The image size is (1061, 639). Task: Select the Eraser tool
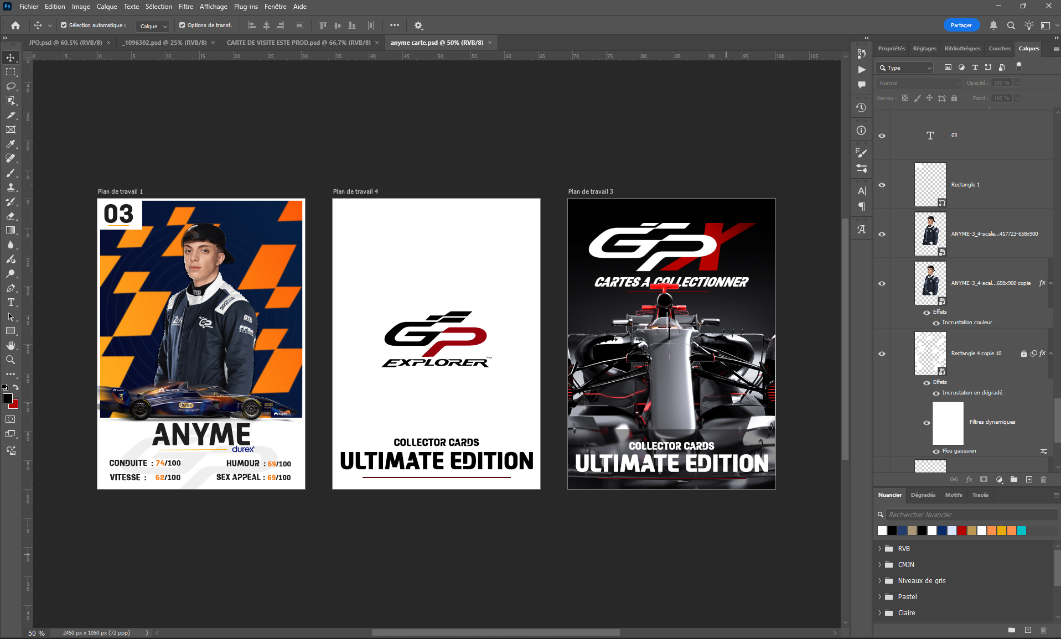click(11, 216)
